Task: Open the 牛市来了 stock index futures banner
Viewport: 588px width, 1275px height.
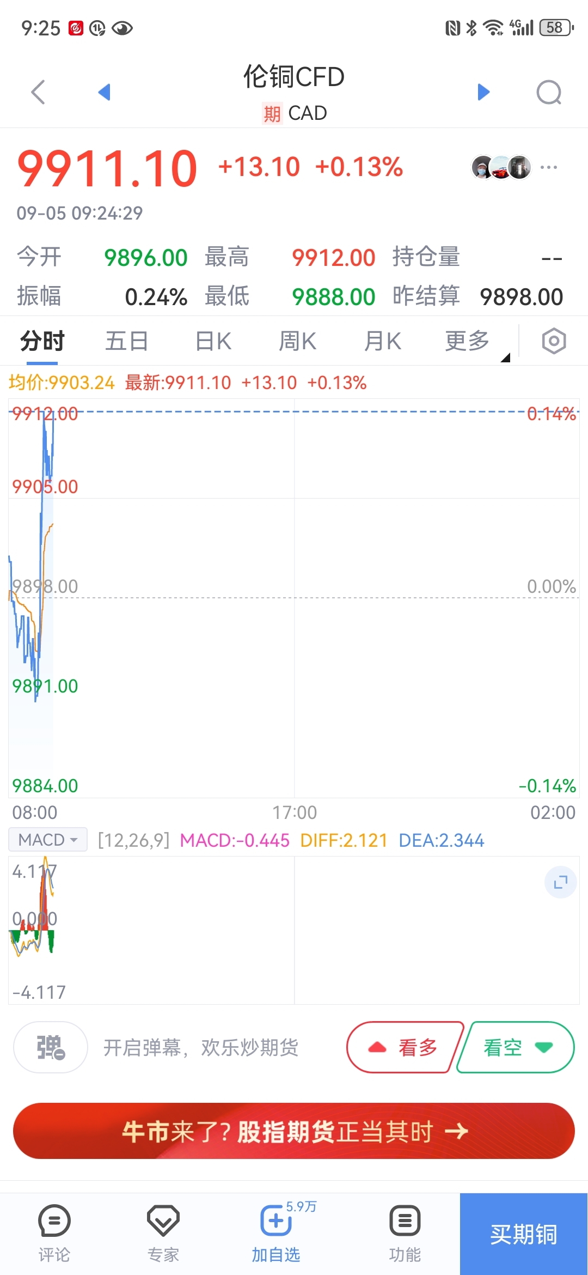Action: point(294,1131)
